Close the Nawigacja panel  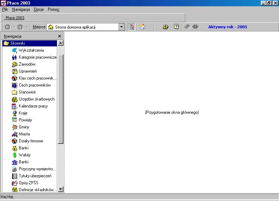click(x=60, y=36)
